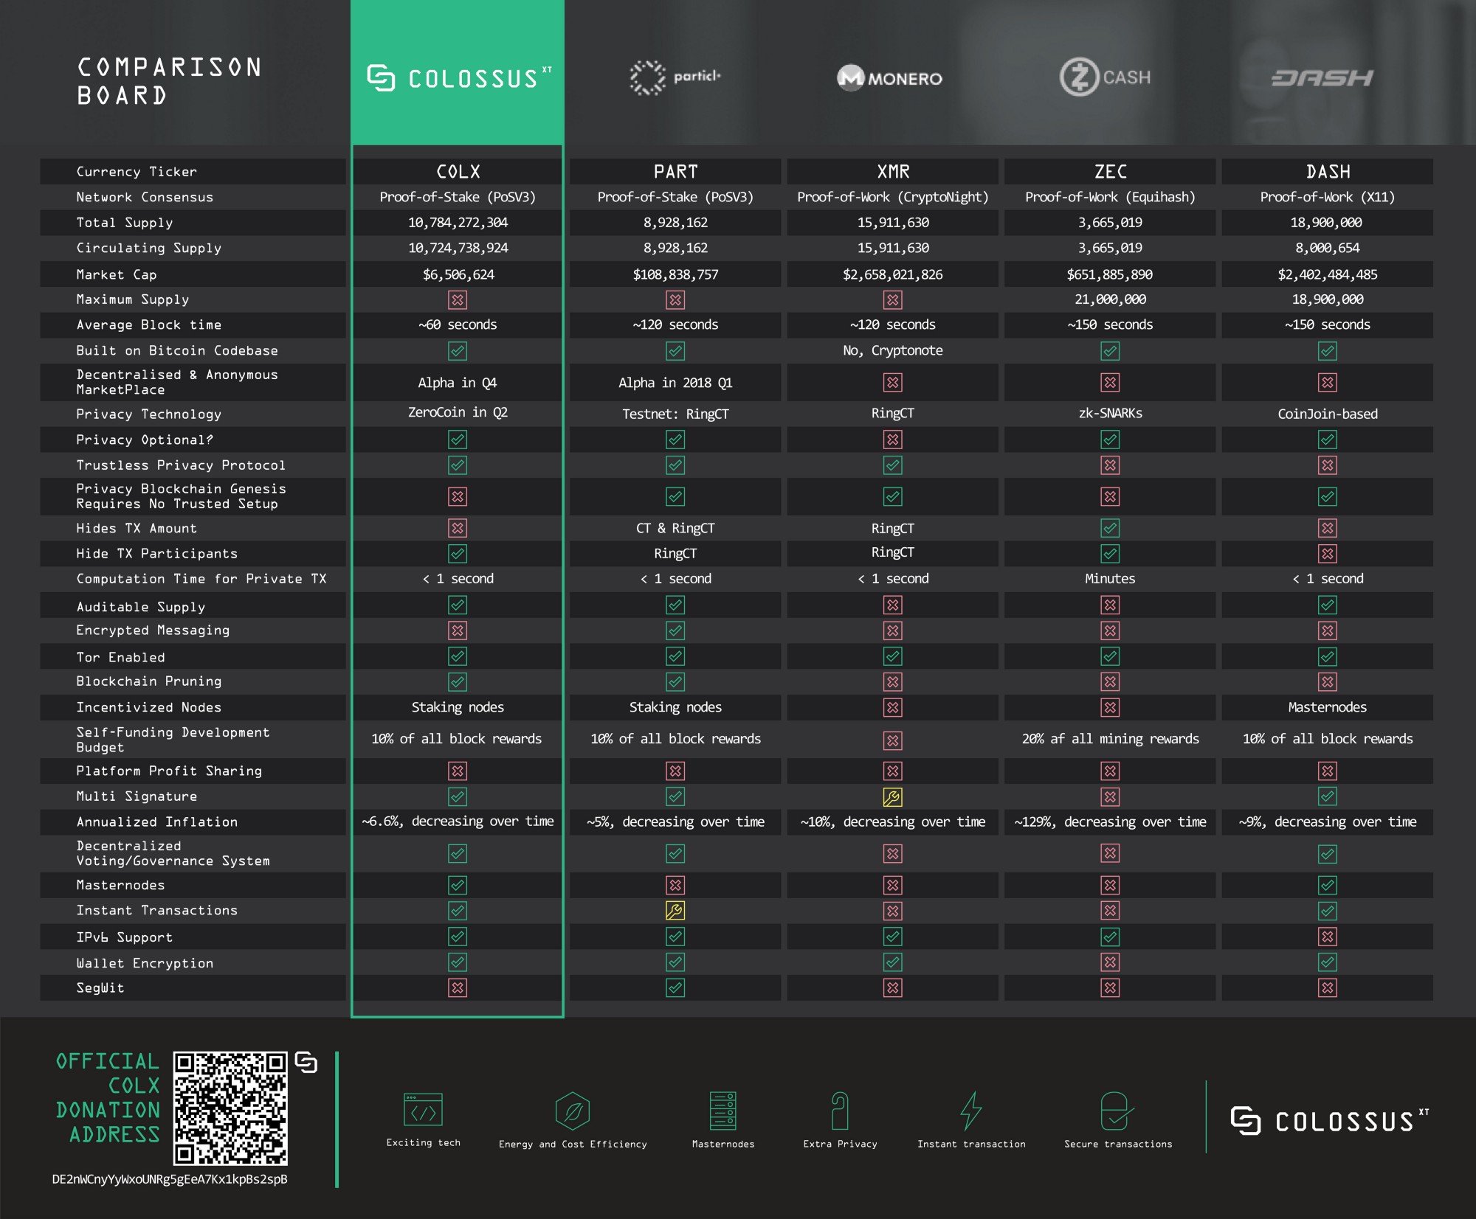1476x1219 pixels.
Task: Click the Monero logo
Action: (x=890, y=78)
